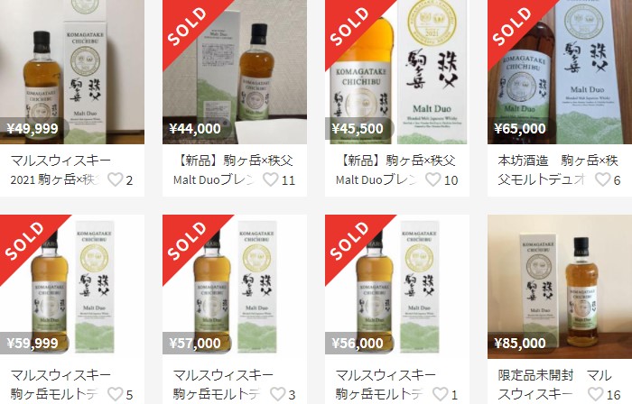Open title link 本坊酒造 駒ヶ岳×秩父モルトデュオ

click(558, 170)
